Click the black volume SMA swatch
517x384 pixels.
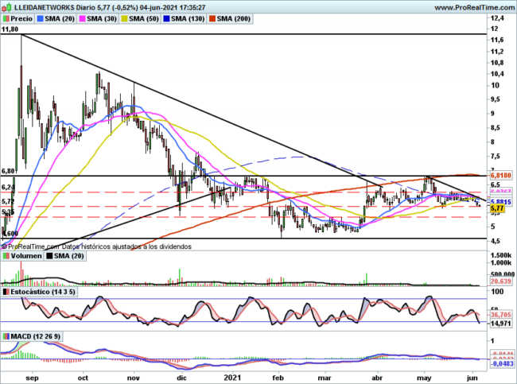point(49,256)
